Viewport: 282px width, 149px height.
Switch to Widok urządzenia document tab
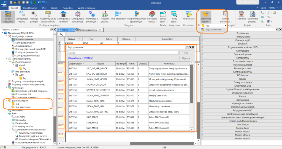(x=88, y=30)
